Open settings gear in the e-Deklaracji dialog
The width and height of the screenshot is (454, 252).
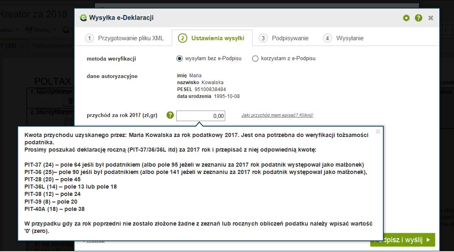pyautogui.click(x=406, y=18)
